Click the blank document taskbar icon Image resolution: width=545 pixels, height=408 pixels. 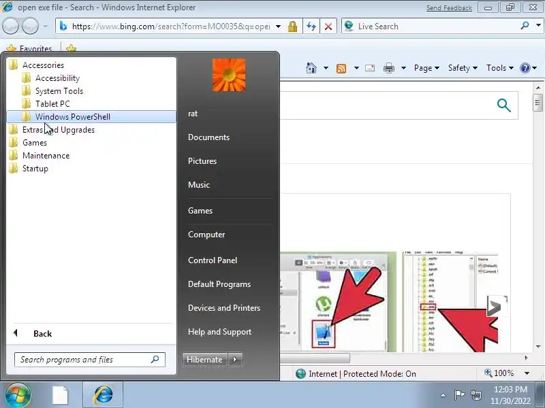60,395
